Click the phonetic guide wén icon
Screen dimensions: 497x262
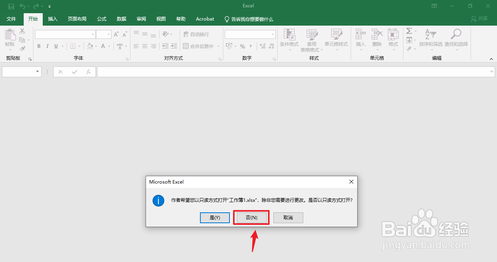tap(120, 46)
